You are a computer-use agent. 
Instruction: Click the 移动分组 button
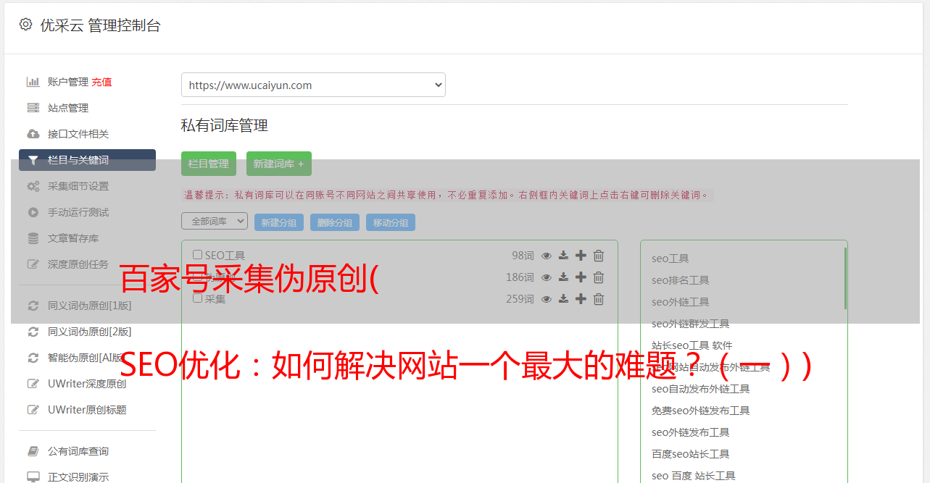pos(391,222)
